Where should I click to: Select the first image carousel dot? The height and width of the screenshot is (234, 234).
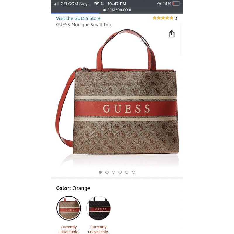pyautogui.click(x=100, y=172)
